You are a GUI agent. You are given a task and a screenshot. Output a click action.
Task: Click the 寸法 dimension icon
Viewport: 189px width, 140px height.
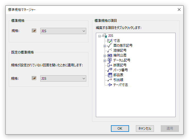[110, 41]
